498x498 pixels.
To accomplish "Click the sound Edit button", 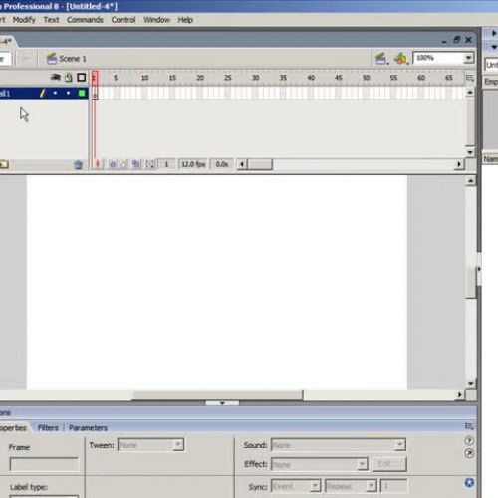I will (x=389, y=464).
